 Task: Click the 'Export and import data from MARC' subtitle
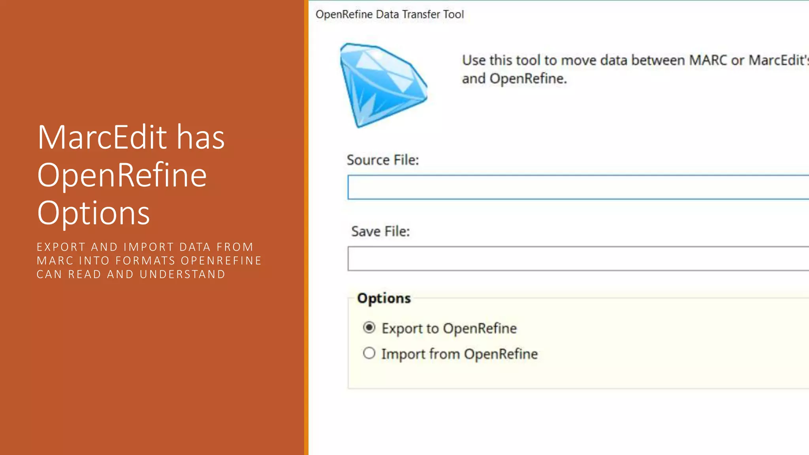[149, 261]
